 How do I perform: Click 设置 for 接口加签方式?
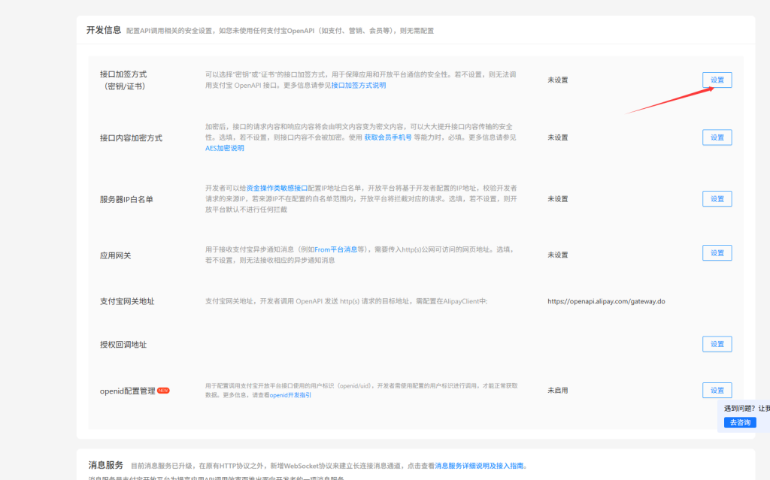pos(717,80)
